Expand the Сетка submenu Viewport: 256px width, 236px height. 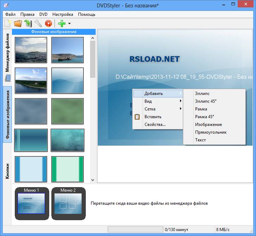tap(158, 109)
